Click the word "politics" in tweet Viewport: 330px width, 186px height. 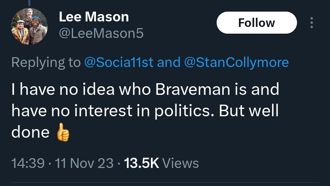click(182, 111)
